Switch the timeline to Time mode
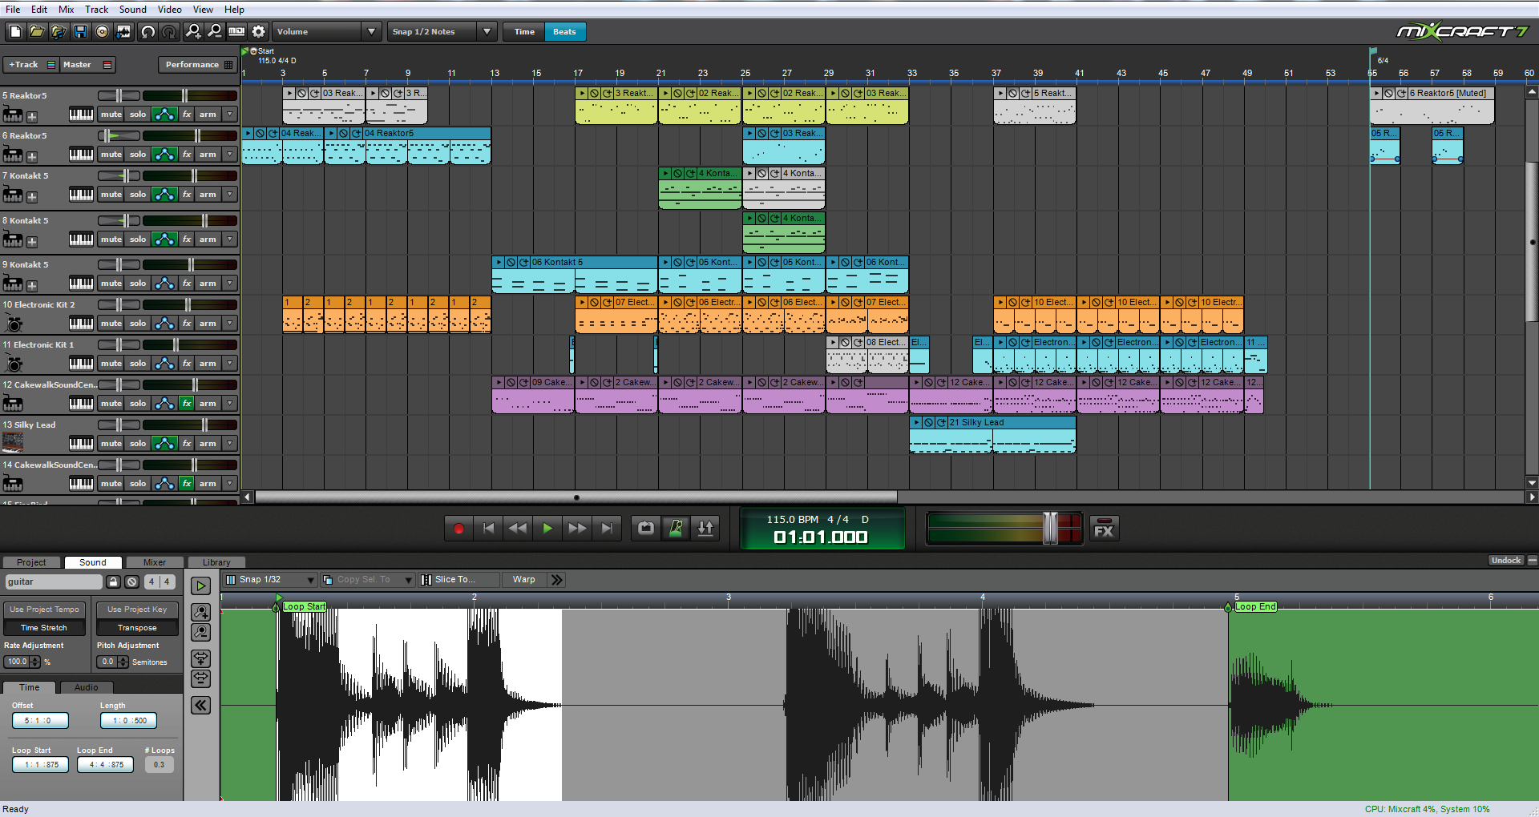 524,32
